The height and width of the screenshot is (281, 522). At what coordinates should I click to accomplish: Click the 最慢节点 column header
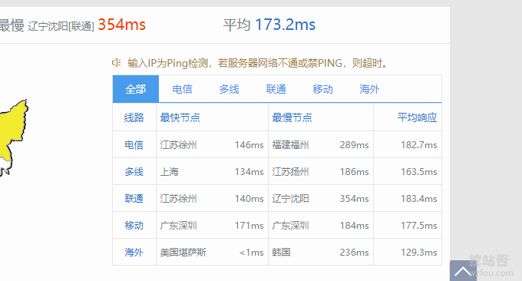292,117
